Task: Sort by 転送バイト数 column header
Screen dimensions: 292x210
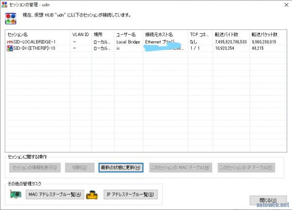Action: 231,35
